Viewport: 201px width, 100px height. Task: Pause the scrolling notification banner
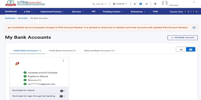point(194,28)
